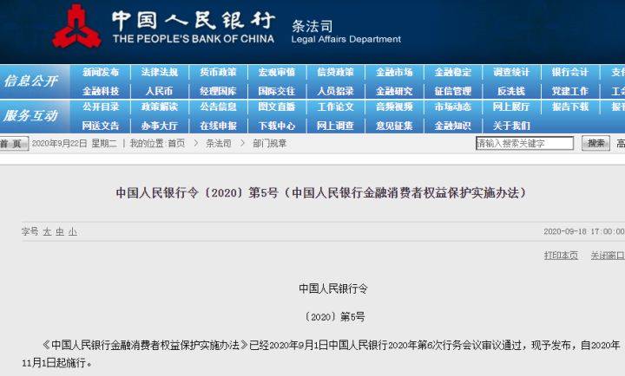Click the 信息公开 section header
The width and height of the screenshot is (625, 376).
coord(30,81)
